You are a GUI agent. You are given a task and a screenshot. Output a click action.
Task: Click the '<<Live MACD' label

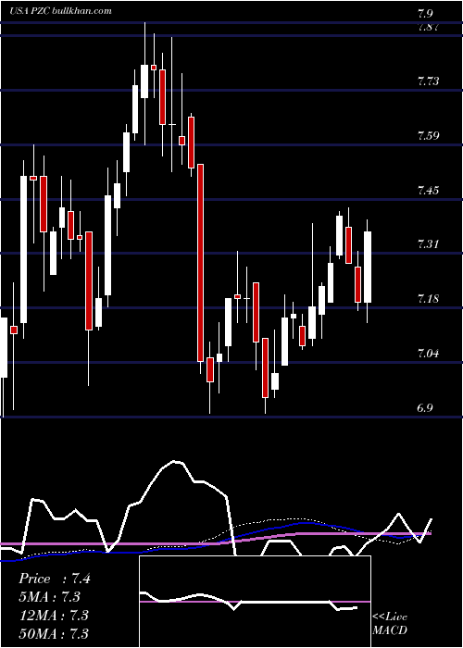(x=390, y=623)
